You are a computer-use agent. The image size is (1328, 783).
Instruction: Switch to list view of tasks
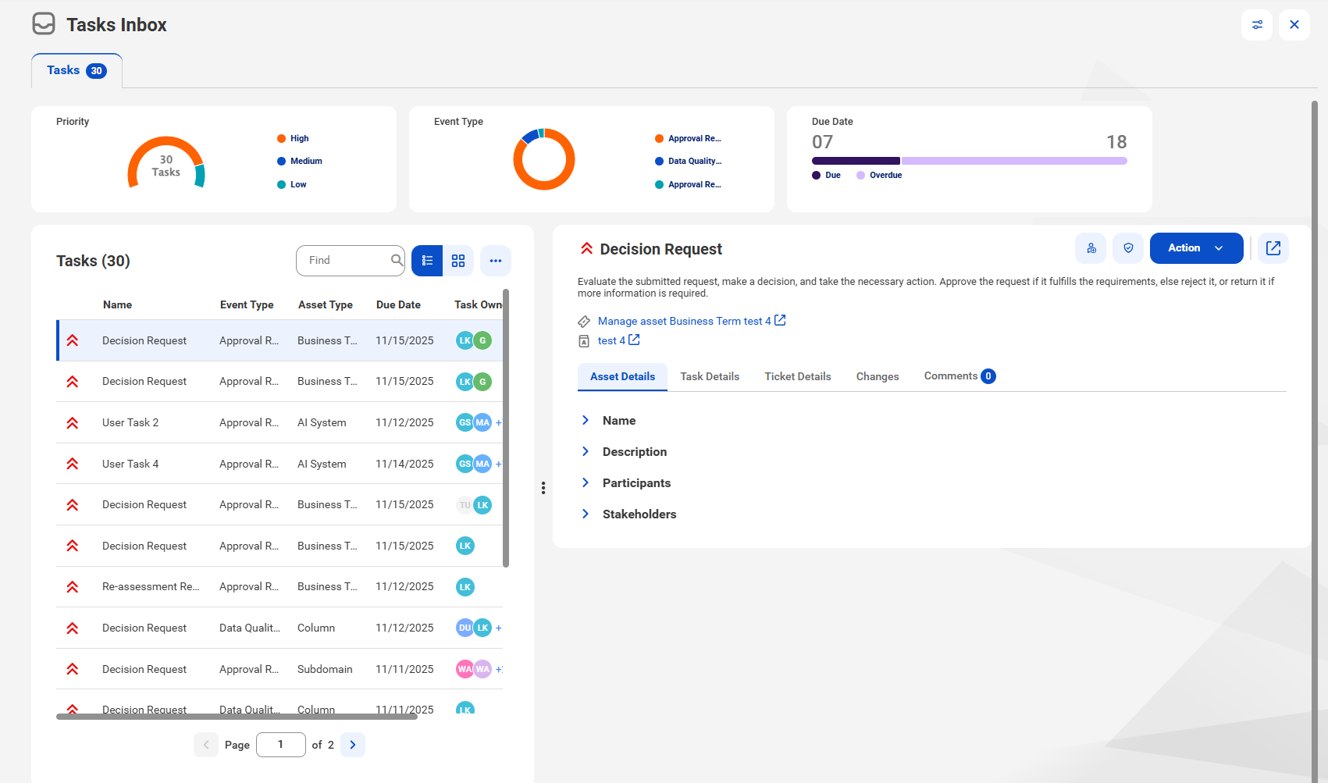427,261
